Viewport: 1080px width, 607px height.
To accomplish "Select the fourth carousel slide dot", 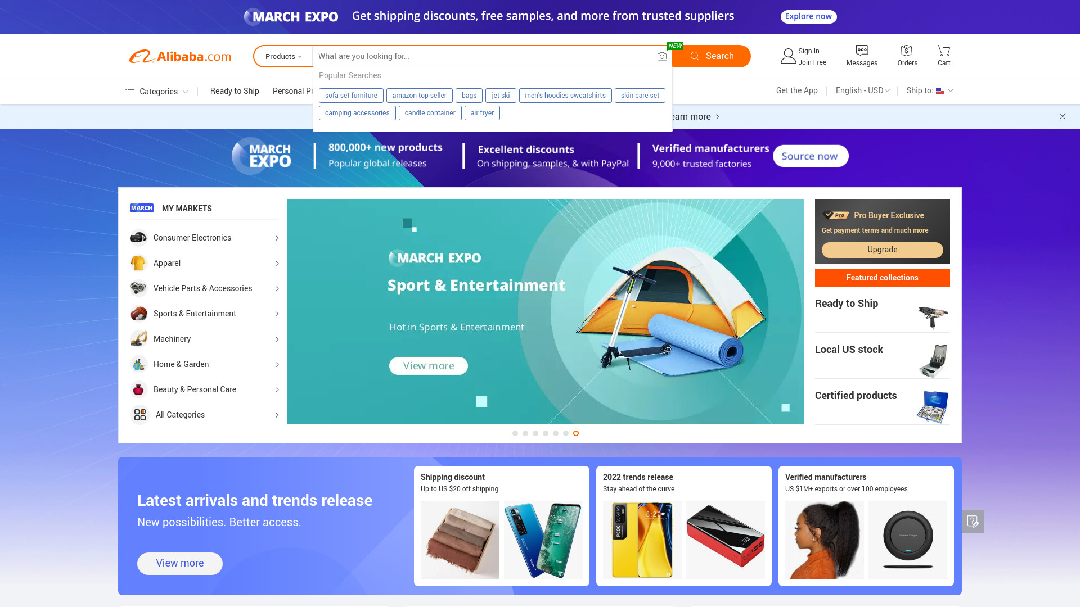I will click(x=546, y=433).
